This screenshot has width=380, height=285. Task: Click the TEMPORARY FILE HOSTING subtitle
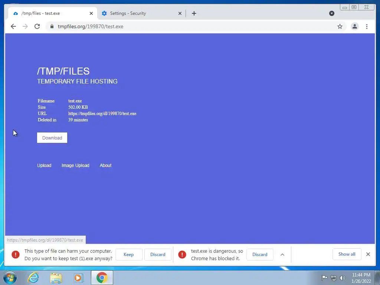[x=77, y=81]
